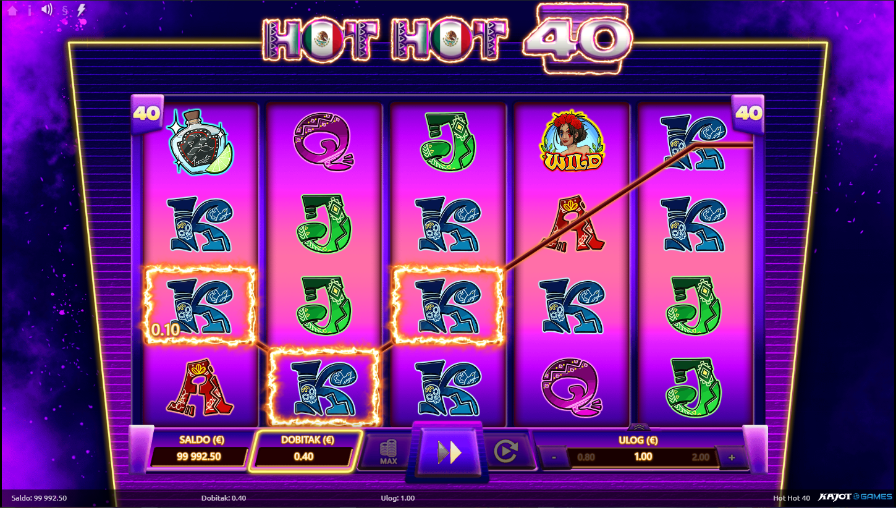Expand the bet panel chevron above ULOG
This screenshot has height=508, width=896.
click(639, 426)
